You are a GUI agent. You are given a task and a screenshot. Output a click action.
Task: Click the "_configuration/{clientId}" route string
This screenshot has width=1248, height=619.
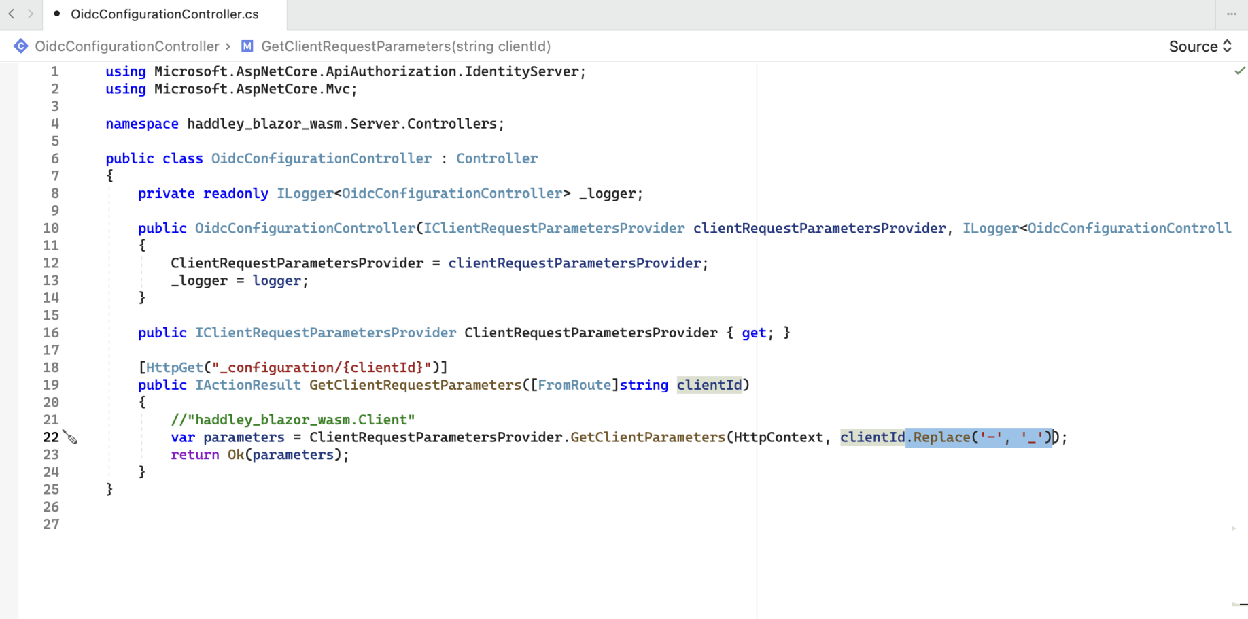(x=322, y=367)
